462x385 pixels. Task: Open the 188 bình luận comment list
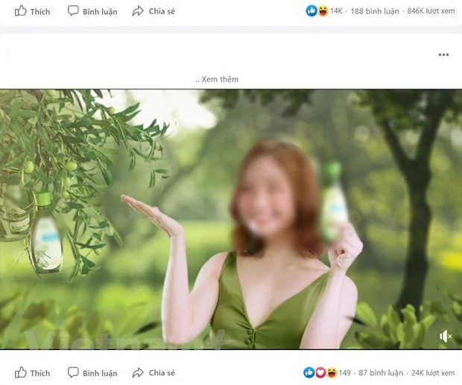pos(375,11)
